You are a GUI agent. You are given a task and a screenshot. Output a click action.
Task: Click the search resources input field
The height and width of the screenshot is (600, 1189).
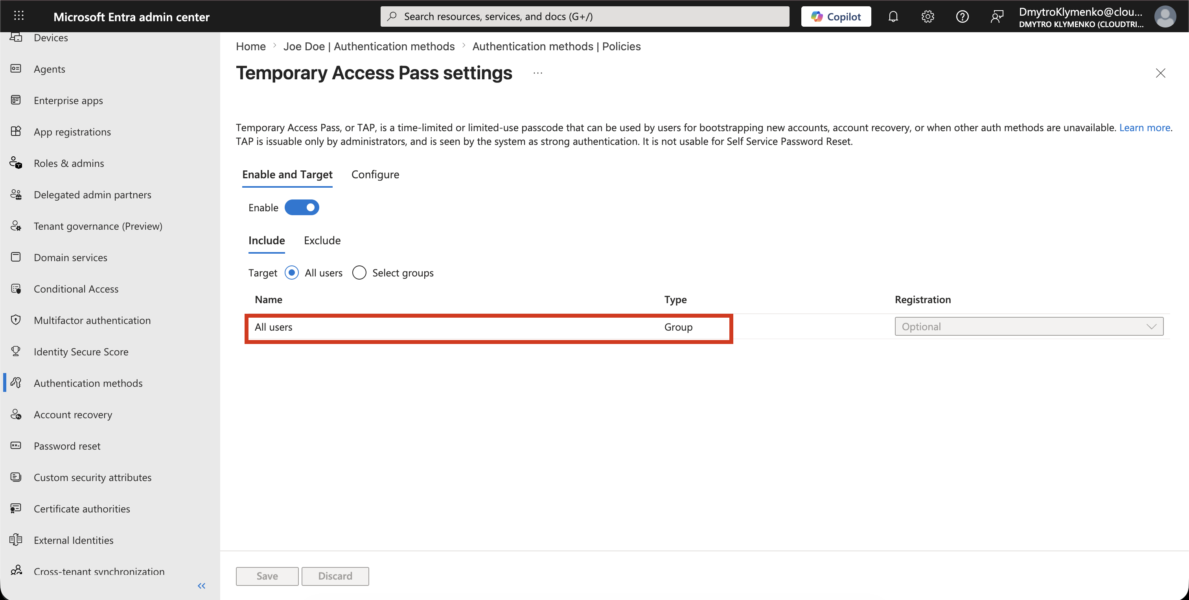(x=585, y=16)
